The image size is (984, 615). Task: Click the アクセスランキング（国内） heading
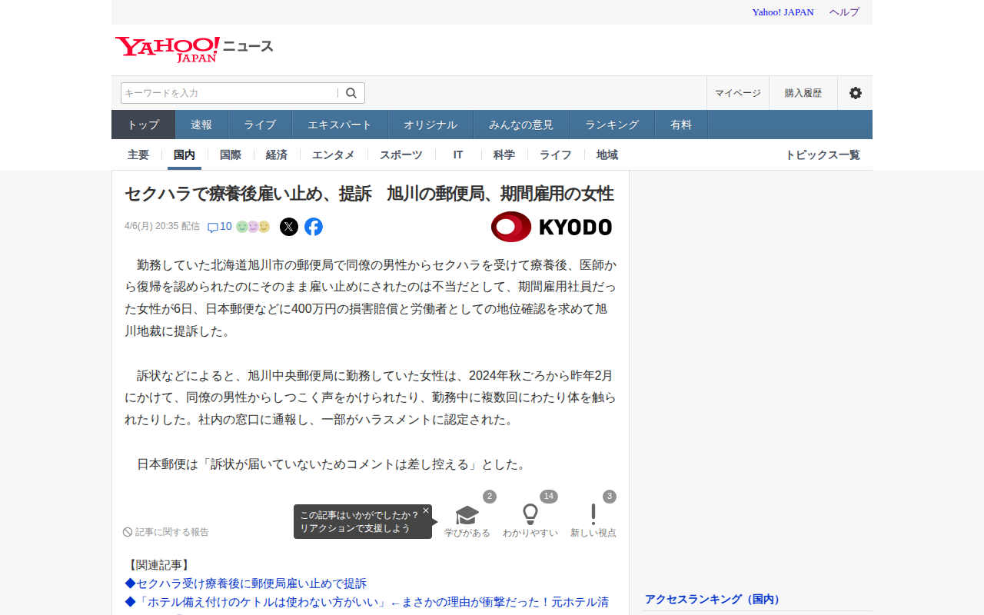pos(713,599)
